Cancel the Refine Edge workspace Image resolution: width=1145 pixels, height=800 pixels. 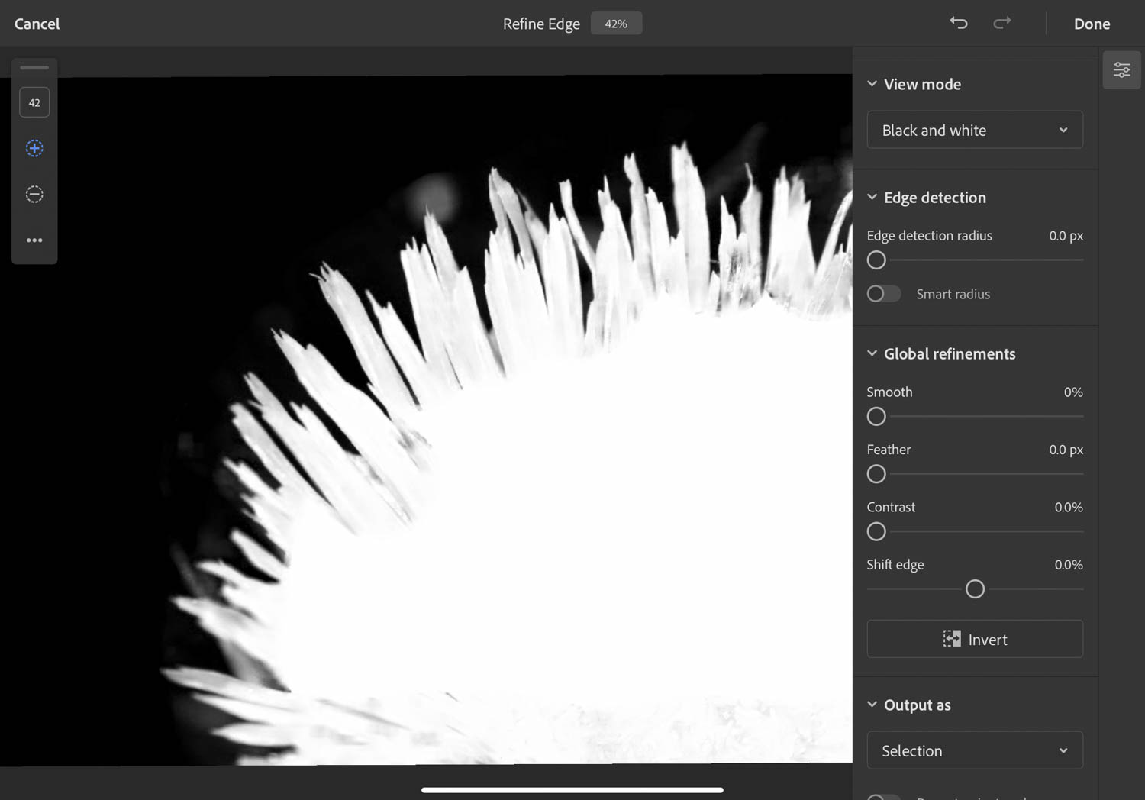(x=37, y=23)
